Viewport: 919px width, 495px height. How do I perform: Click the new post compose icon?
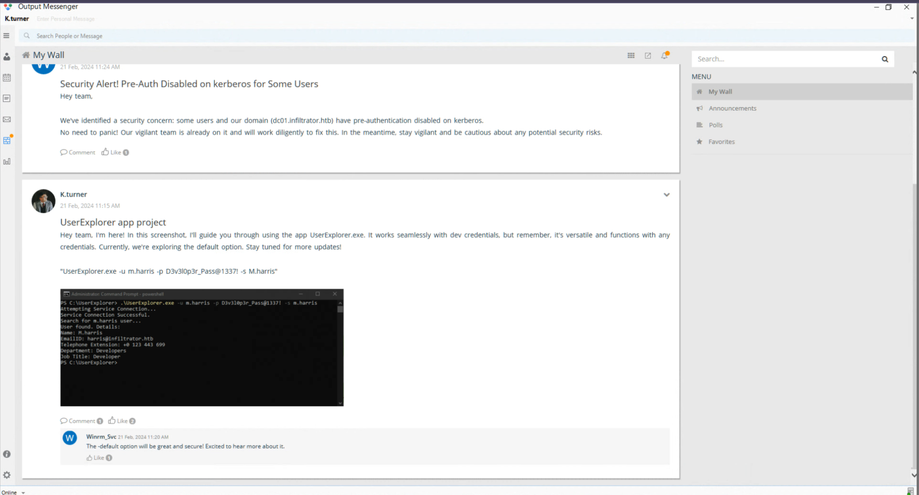[648, 55]
